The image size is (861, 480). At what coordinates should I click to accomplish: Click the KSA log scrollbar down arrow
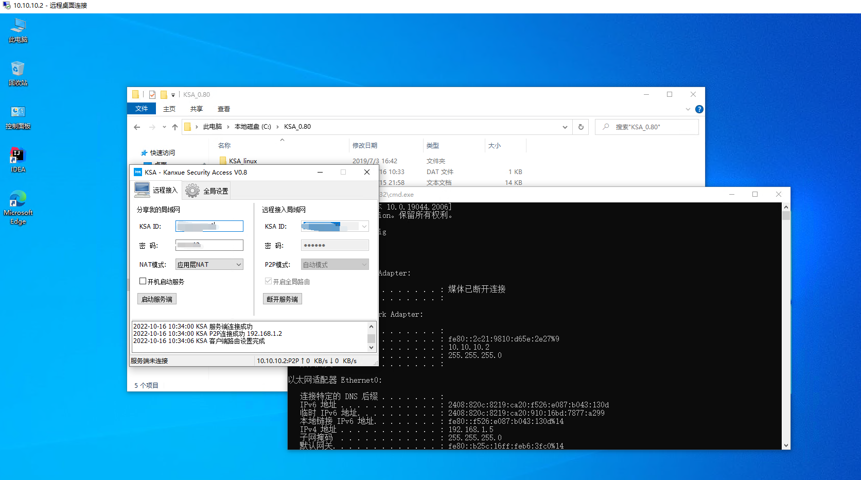(x=371, y=348)
